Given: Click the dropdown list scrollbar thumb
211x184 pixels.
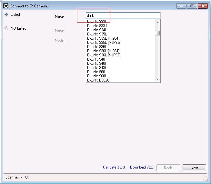Looking at the screenshot, I should 157,33.
